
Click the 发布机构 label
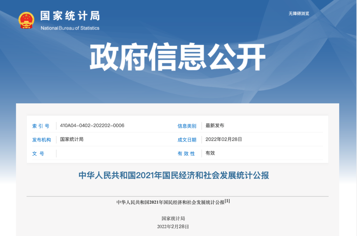click(41, 140)
